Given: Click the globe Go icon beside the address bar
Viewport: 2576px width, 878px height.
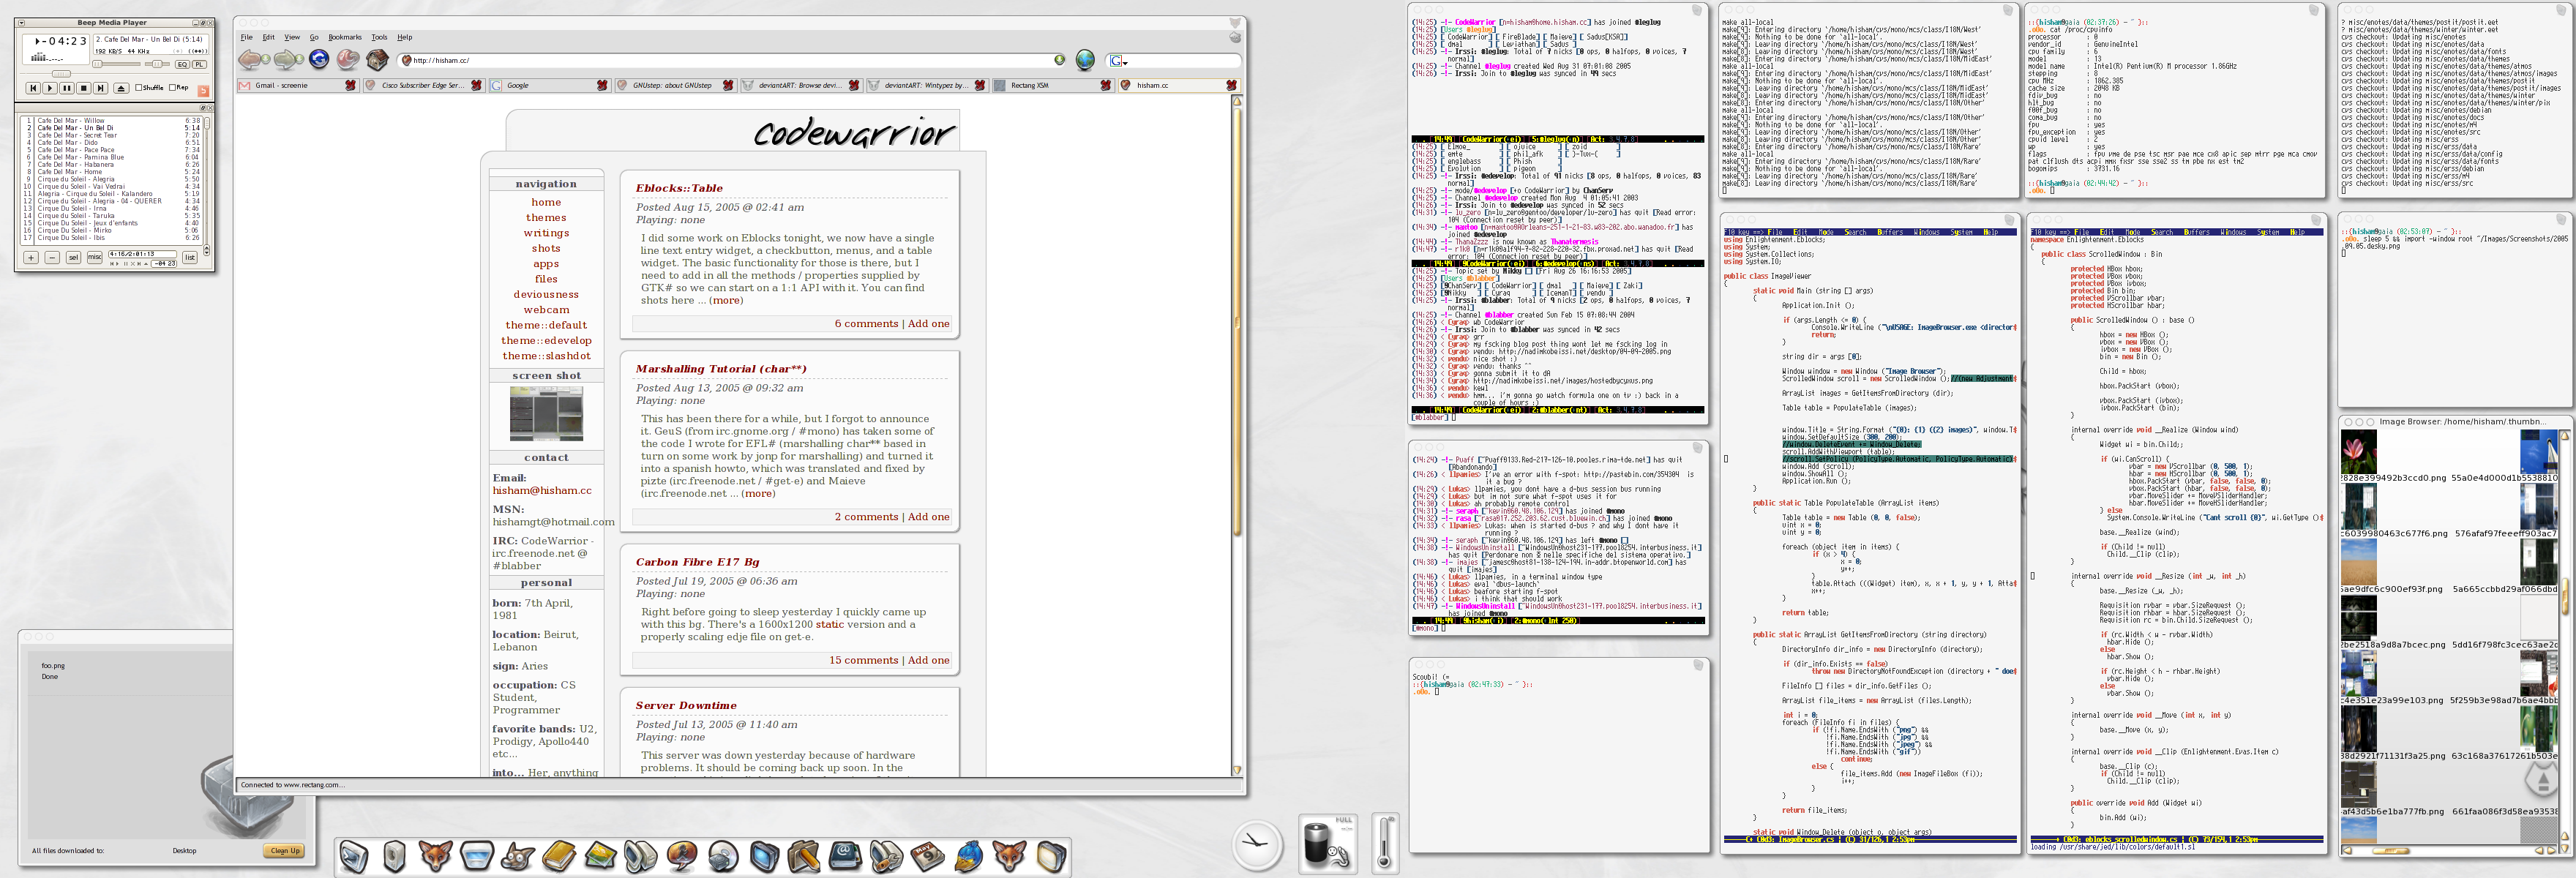Looking at the screenshot, I should 1085,60.
